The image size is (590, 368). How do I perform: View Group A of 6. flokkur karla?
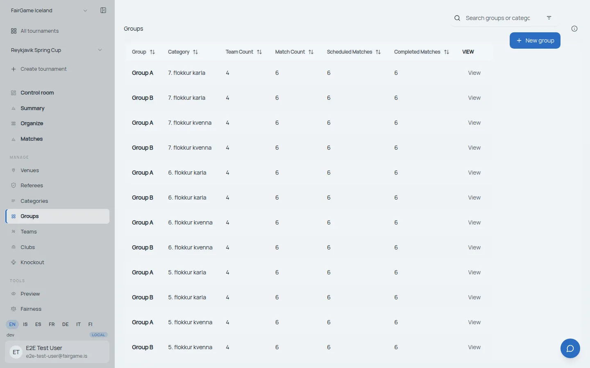pyautogui.click(x=474, y=173)
